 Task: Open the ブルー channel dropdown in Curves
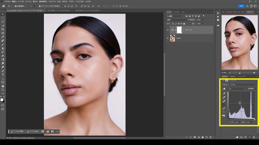click(236, 88)
